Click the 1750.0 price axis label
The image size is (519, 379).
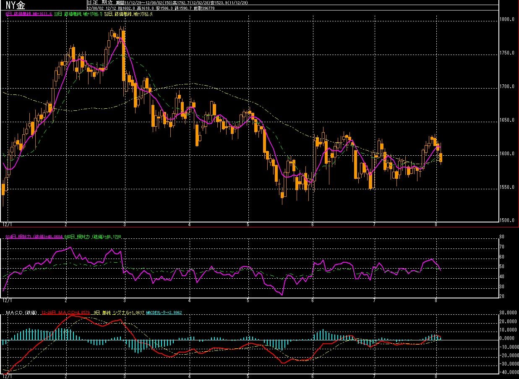[507, 53]
